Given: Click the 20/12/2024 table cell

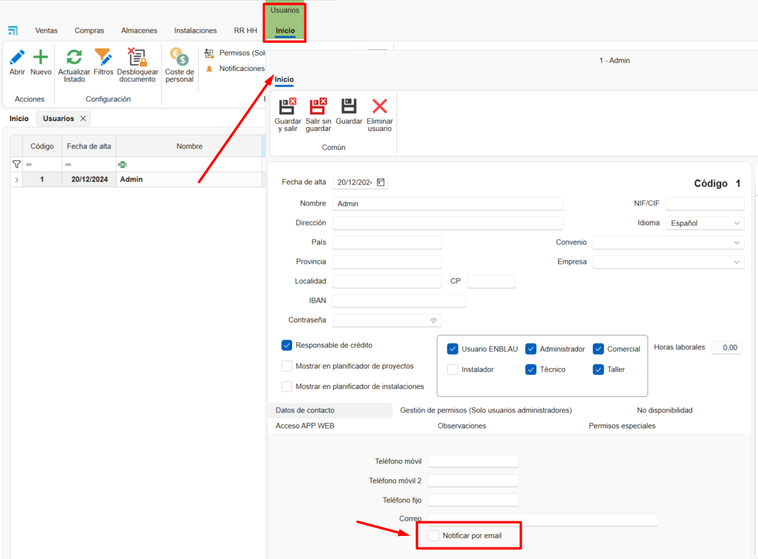Looking at the screenshot, I should [89, 180].
